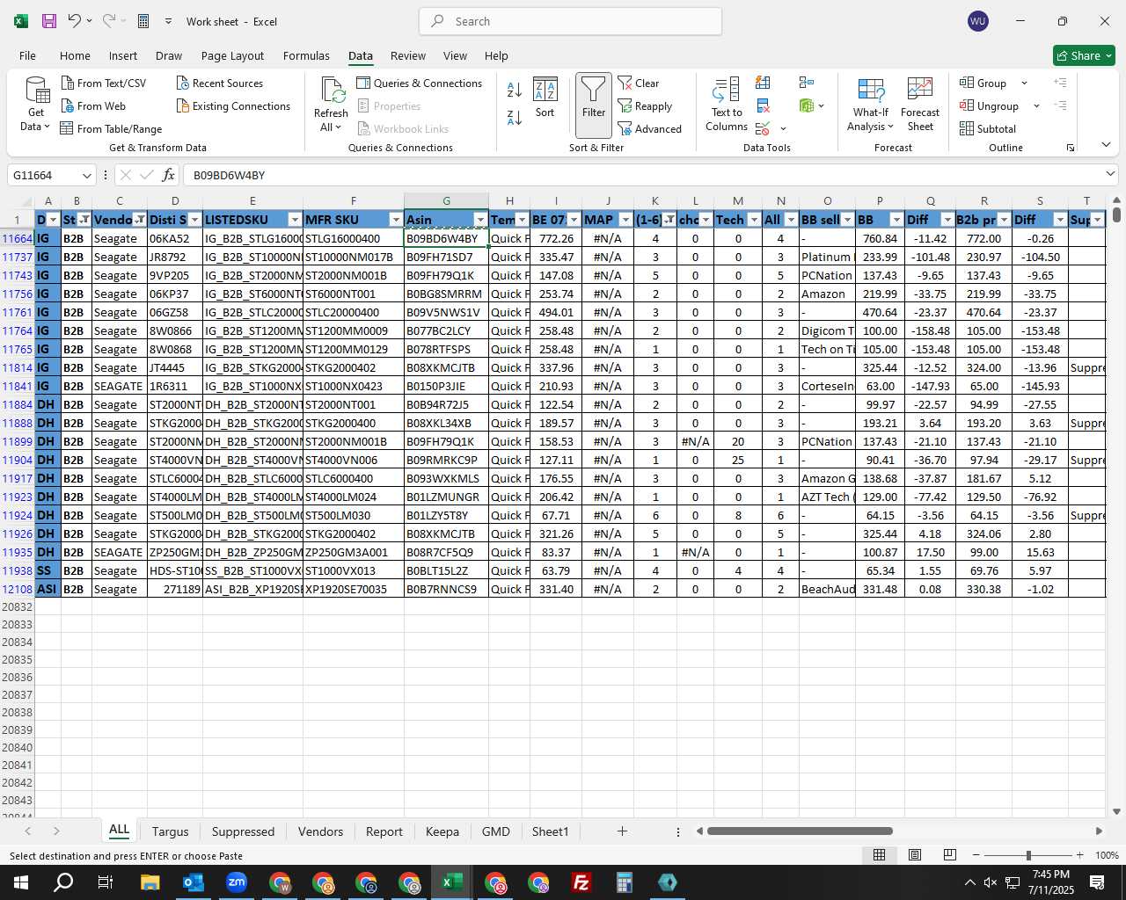This screenshot has width=1126, height=900.
Task: Open the LISTEDSKU filter dropdown
Action: pyautogui.click(x=295, y=220)
